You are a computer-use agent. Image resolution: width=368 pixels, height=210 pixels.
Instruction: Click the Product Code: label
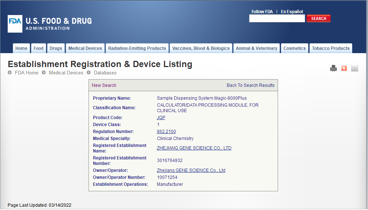pyautogui.click(x=108, y=118)
